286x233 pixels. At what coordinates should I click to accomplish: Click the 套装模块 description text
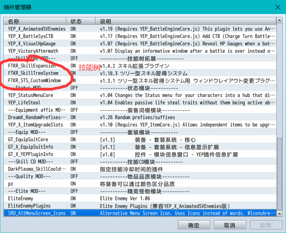[139, 132]
